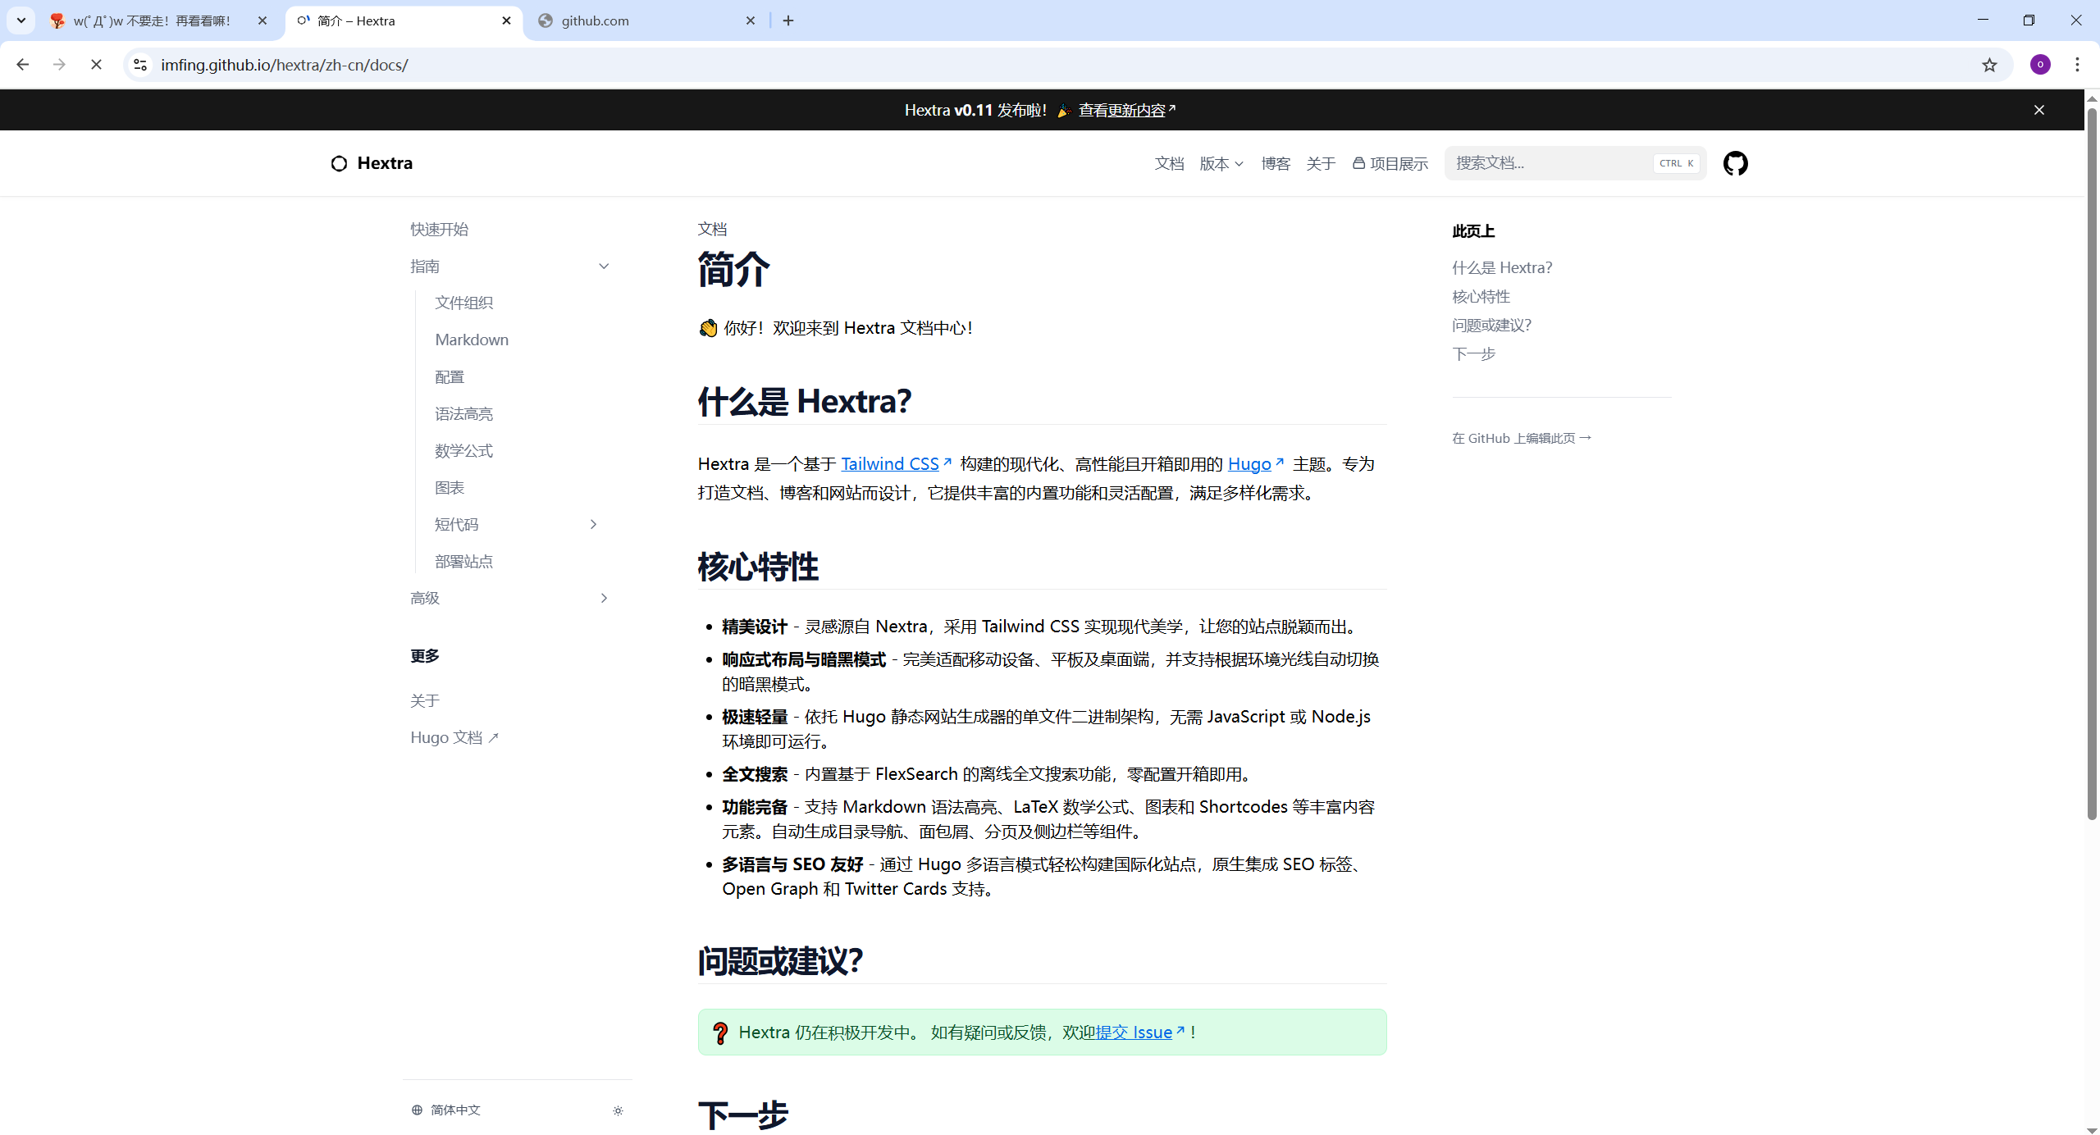Screen dimensions: 2100x1135
Task: Click the Hextra logo icon
Action: coord(339,163)
